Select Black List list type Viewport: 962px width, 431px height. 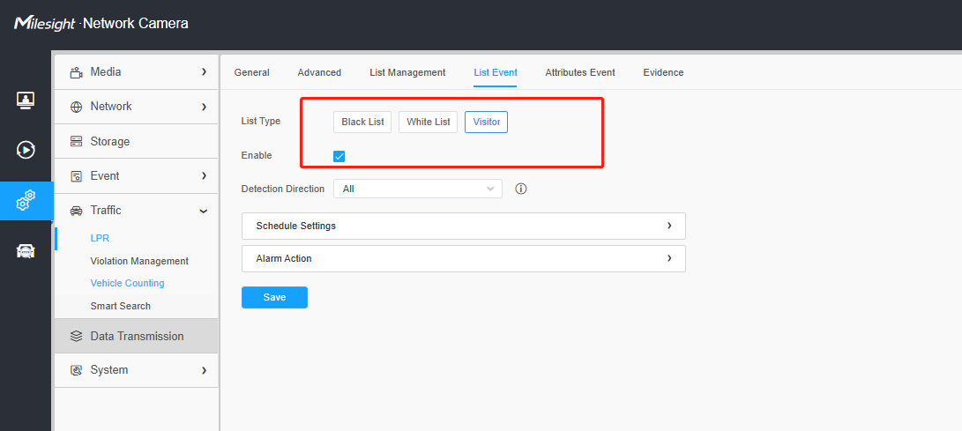click(362, 122)
